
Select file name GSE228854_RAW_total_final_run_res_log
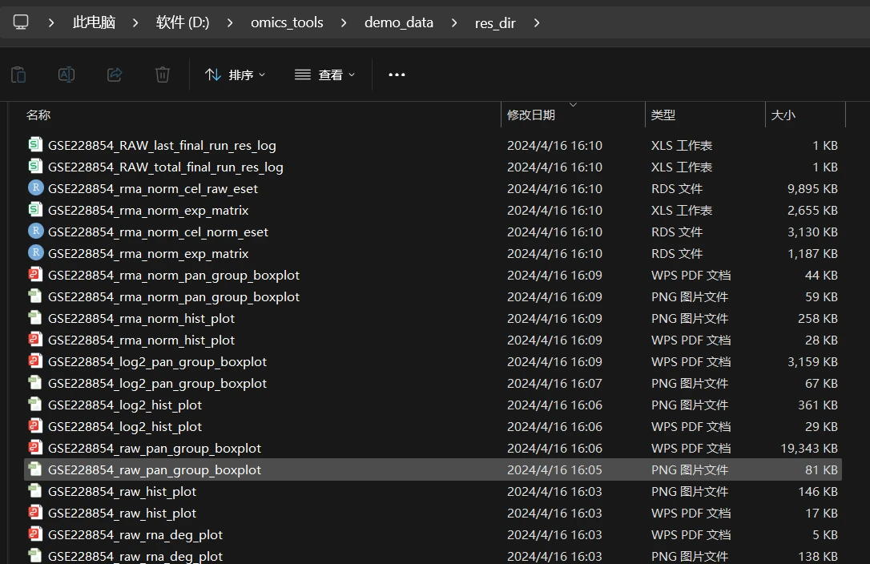(x=165, y=167)
